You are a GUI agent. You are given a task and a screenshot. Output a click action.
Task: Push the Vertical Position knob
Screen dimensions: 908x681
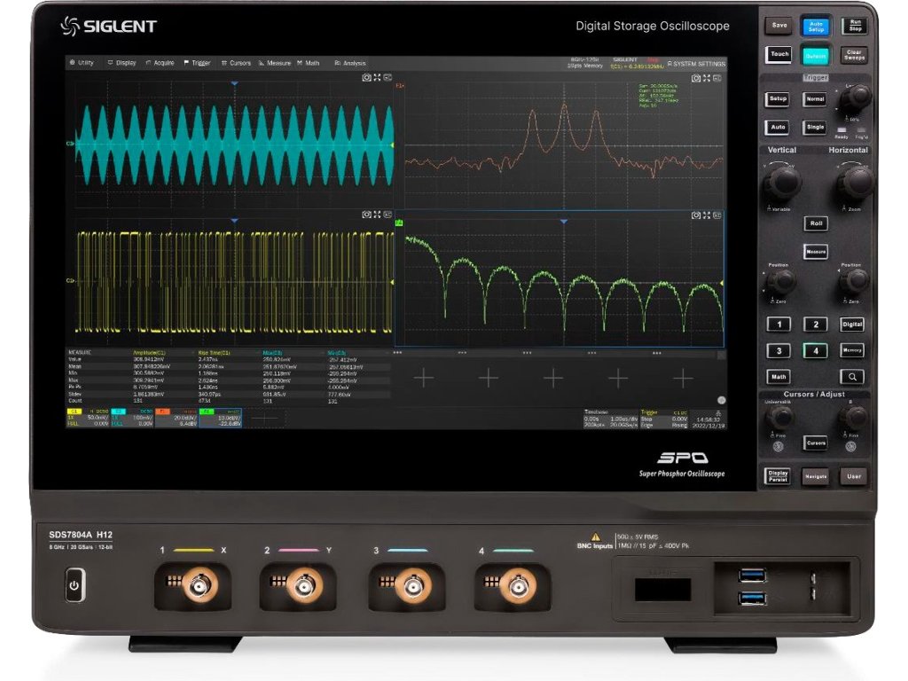click(x=780, y=282)
